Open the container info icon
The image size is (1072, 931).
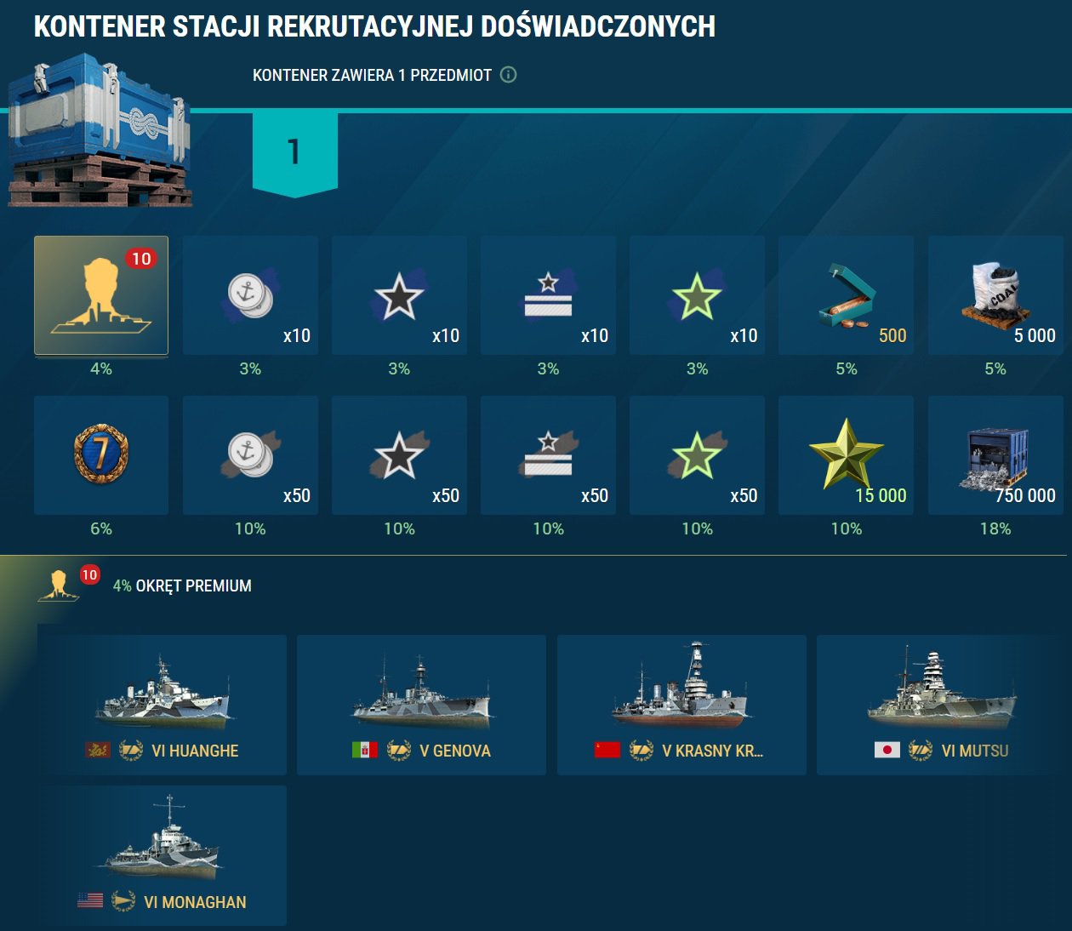[508, 75]
